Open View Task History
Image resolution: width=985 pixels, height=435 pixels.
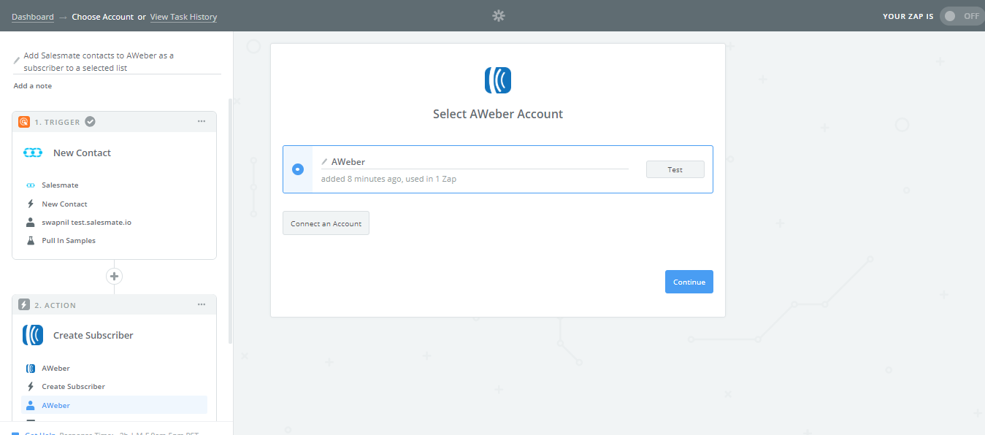(183, 16)
